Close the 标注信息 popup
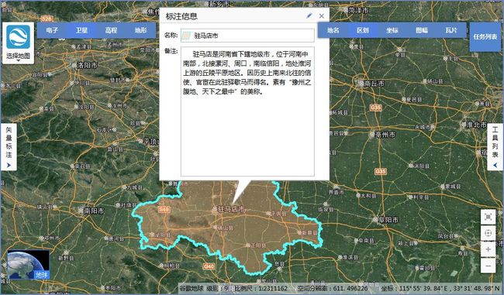The width and height of the screenshot is (504, 295). click(x=322, y=15)
